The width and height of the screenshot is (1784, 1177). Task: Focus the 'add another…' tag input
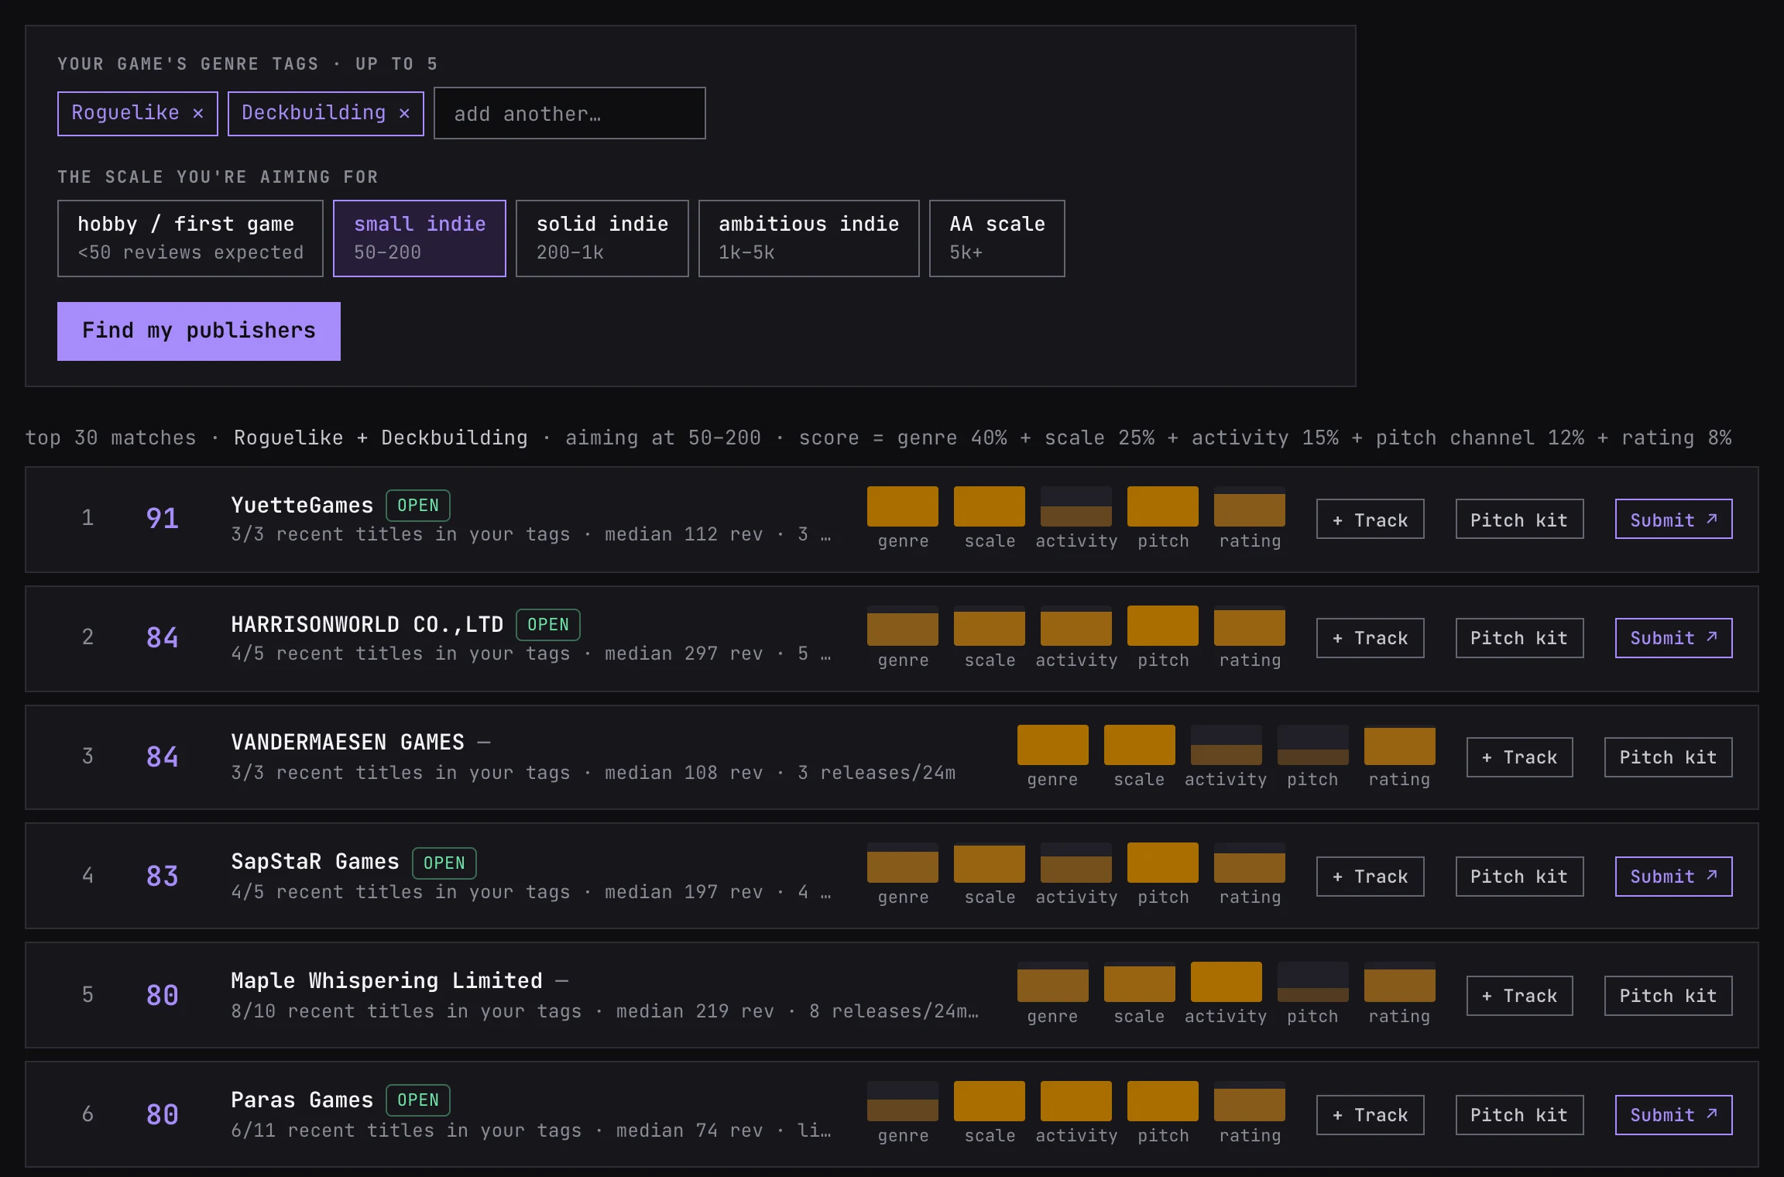(569, 113)
